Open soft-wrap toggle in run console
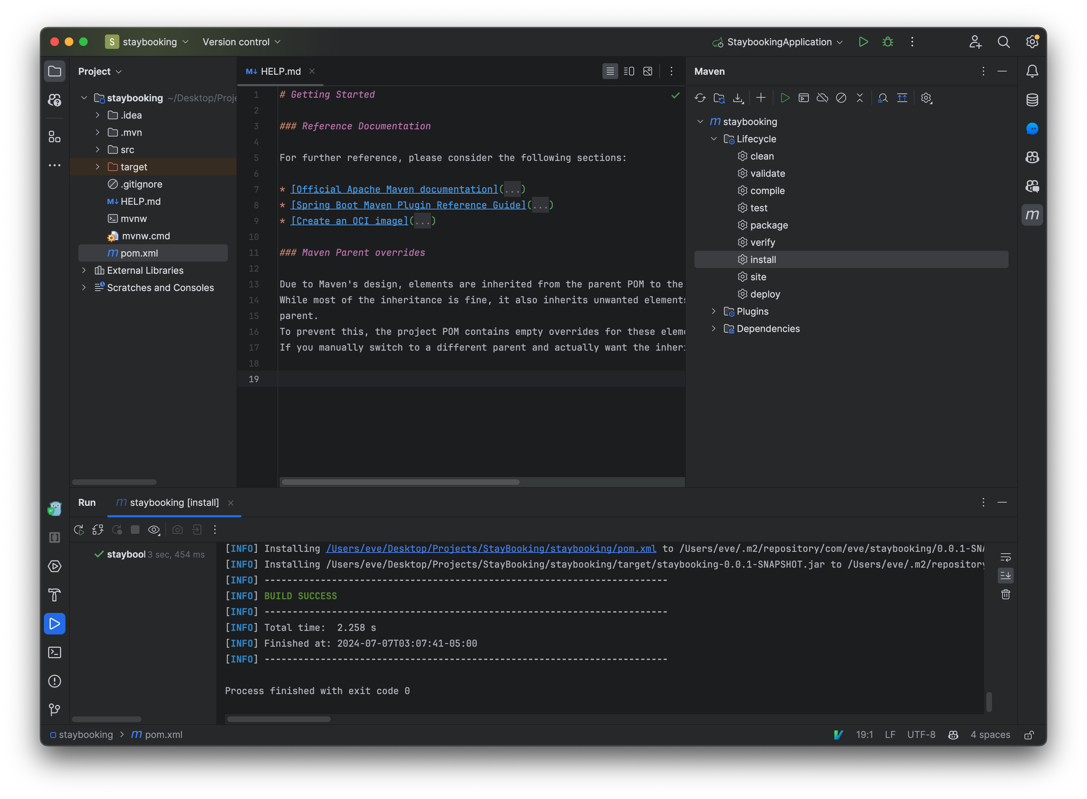Viewport: 1087px width, 799px height. coord(1006,557)
